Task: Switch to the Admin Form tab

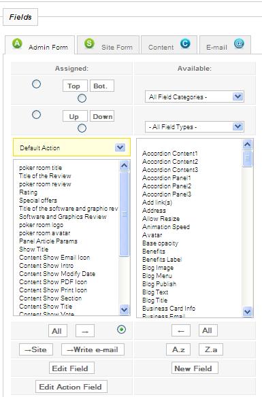Action: [x=39, y=45]
